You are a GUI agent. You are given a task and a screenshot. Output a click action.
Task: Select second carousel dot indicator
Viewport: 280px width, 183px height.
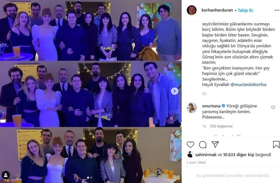(91, 178)
